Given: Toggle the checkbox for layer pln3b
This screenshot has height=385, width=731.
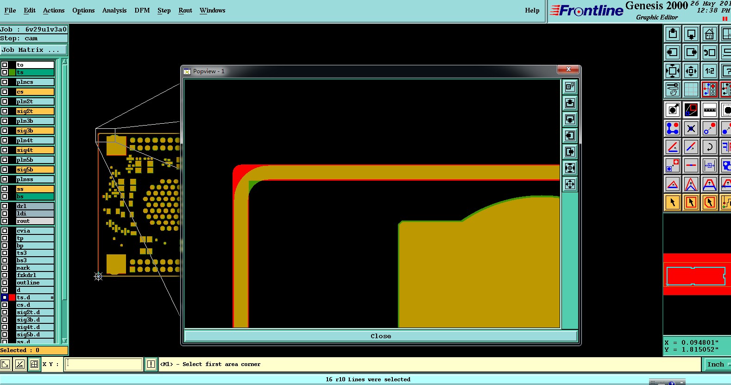Looking at the screenshot, I should [x=5, y=121].
